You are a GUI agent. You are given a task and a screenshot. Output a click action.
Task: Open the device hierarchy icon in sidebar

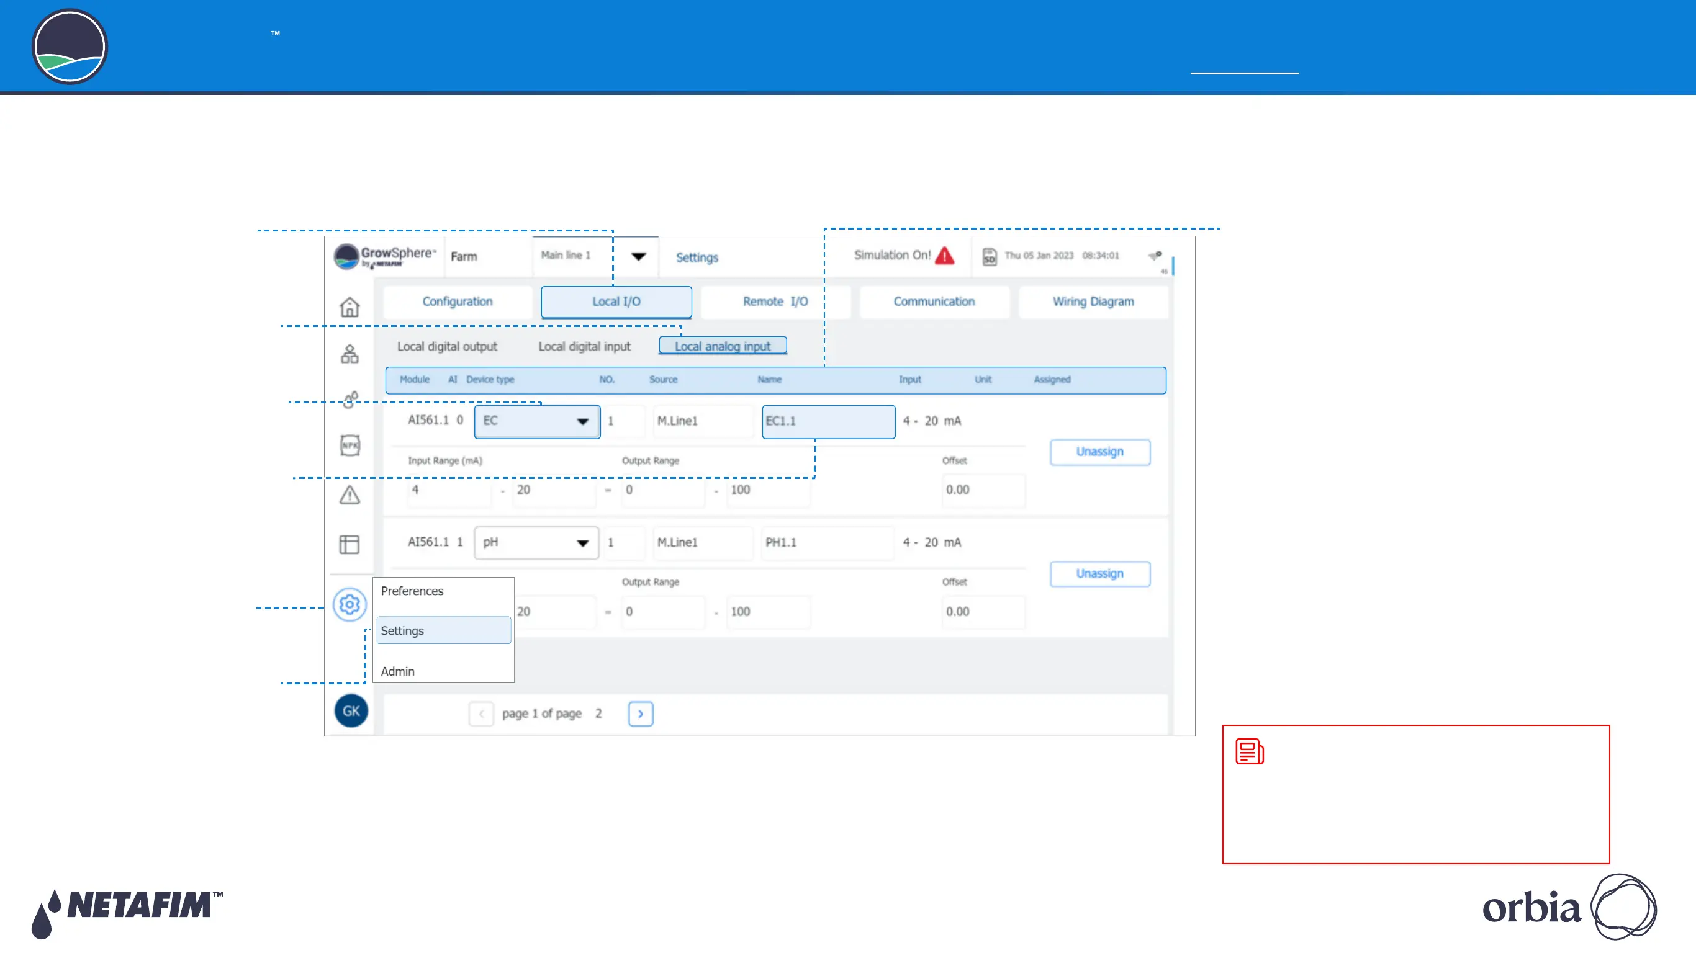pos(350,354)
